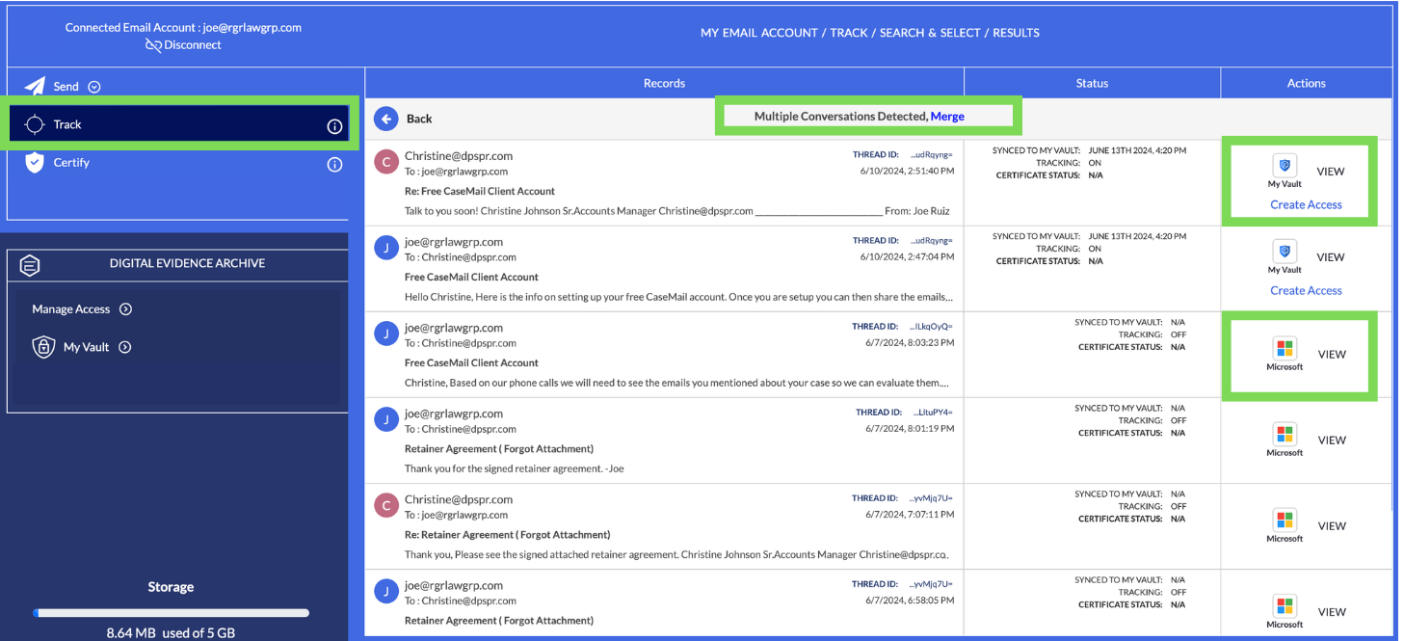Click the Digital Evidence Archive icon

tap(30, 264)
